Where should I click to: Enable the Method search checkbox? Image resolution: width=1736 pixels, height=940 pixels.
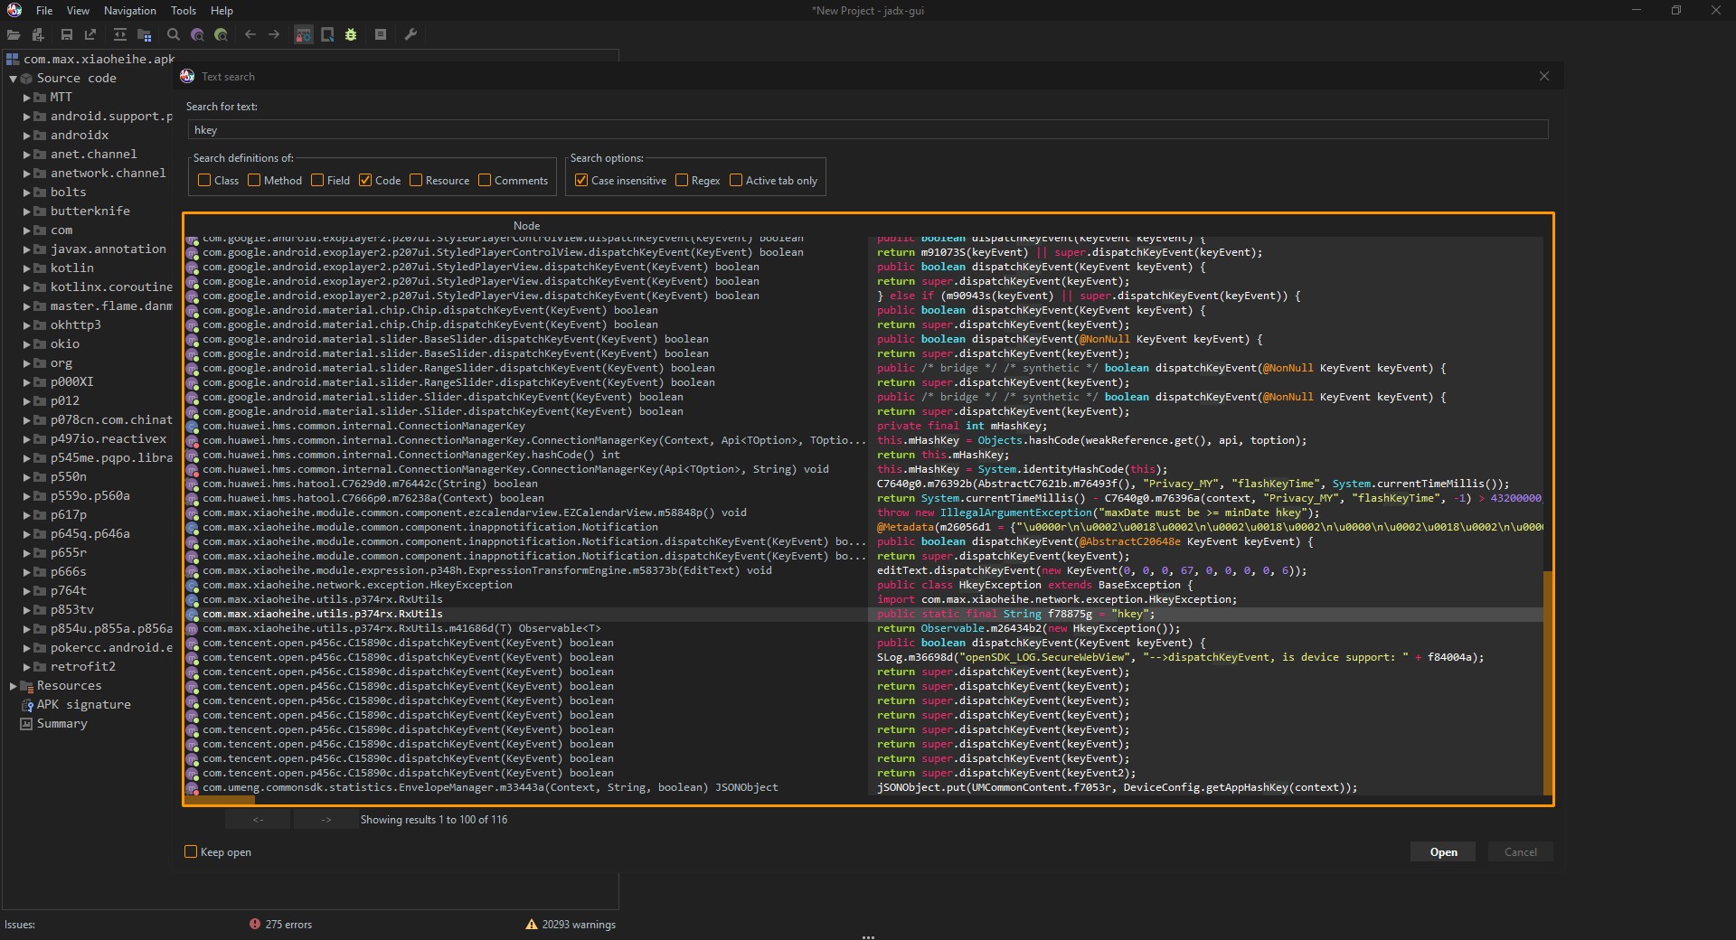pos(254,180)
